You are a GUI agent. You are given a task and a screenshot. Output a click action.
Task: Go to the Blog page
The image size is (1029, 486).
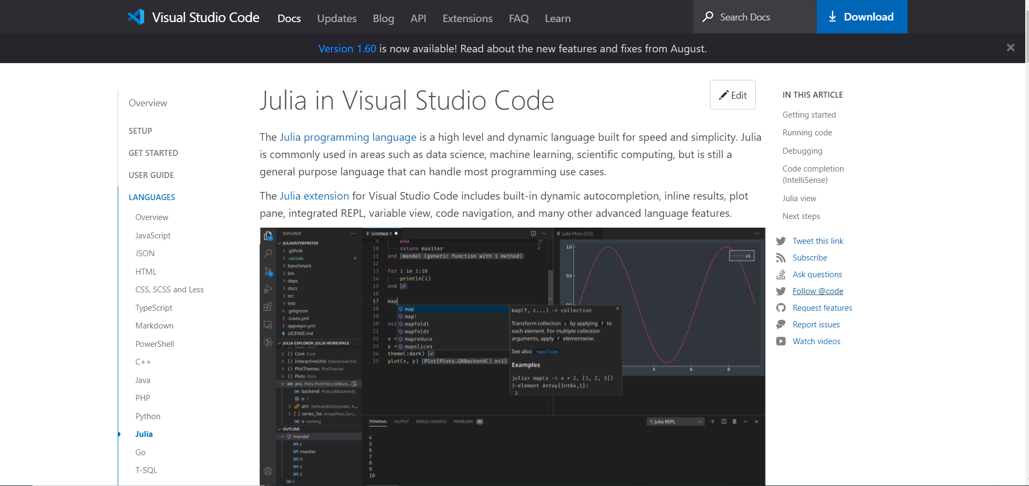[x=383, y=18]
